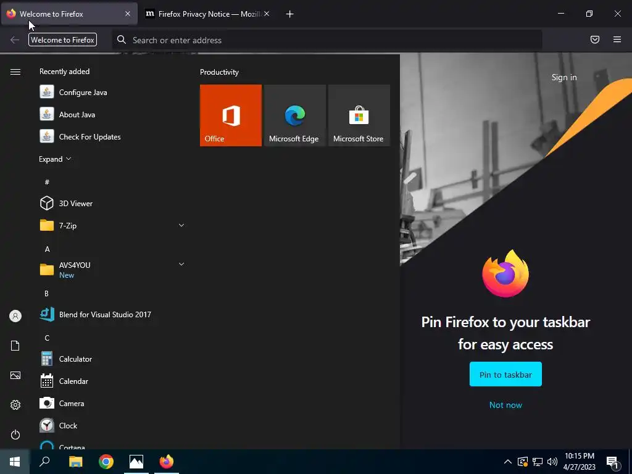Switch to Welcome to Firefox tab
The image size is (632, 474).
tap(69, 14)
